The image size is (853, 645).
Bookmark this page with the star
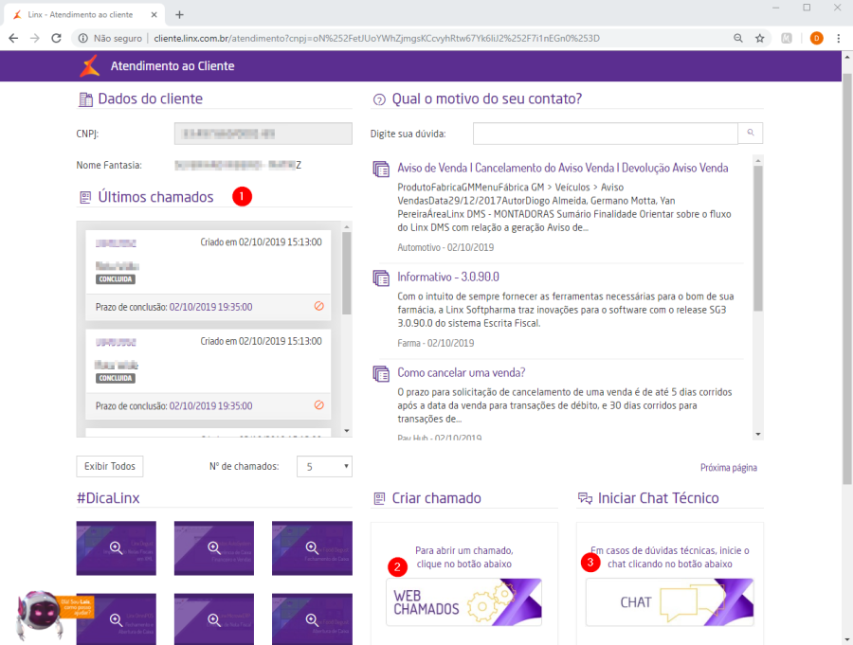pyautogui.click(x=760, y=38)
